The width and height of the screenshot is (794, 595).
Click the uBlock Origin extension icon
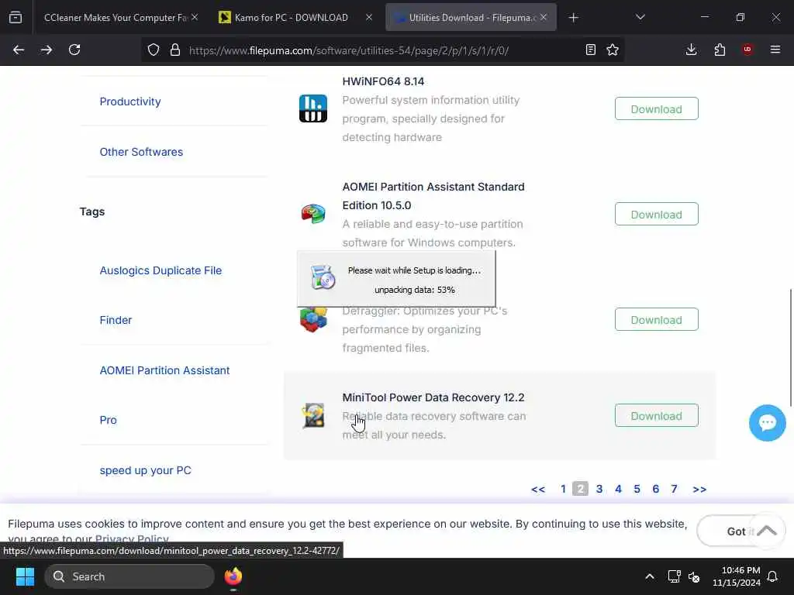pyautogui.click(x=747, y=50)
